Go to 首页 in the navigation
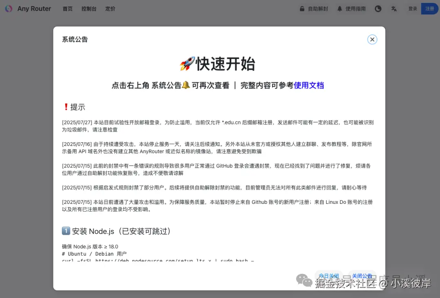The width and height of the screenshot is (440, 298). 67,9
